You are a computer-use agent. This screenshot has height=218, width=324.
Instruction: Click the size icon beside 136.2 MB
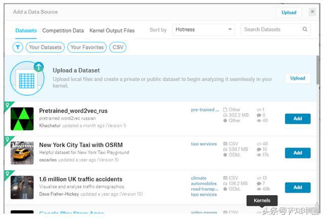tap(225, 184)
